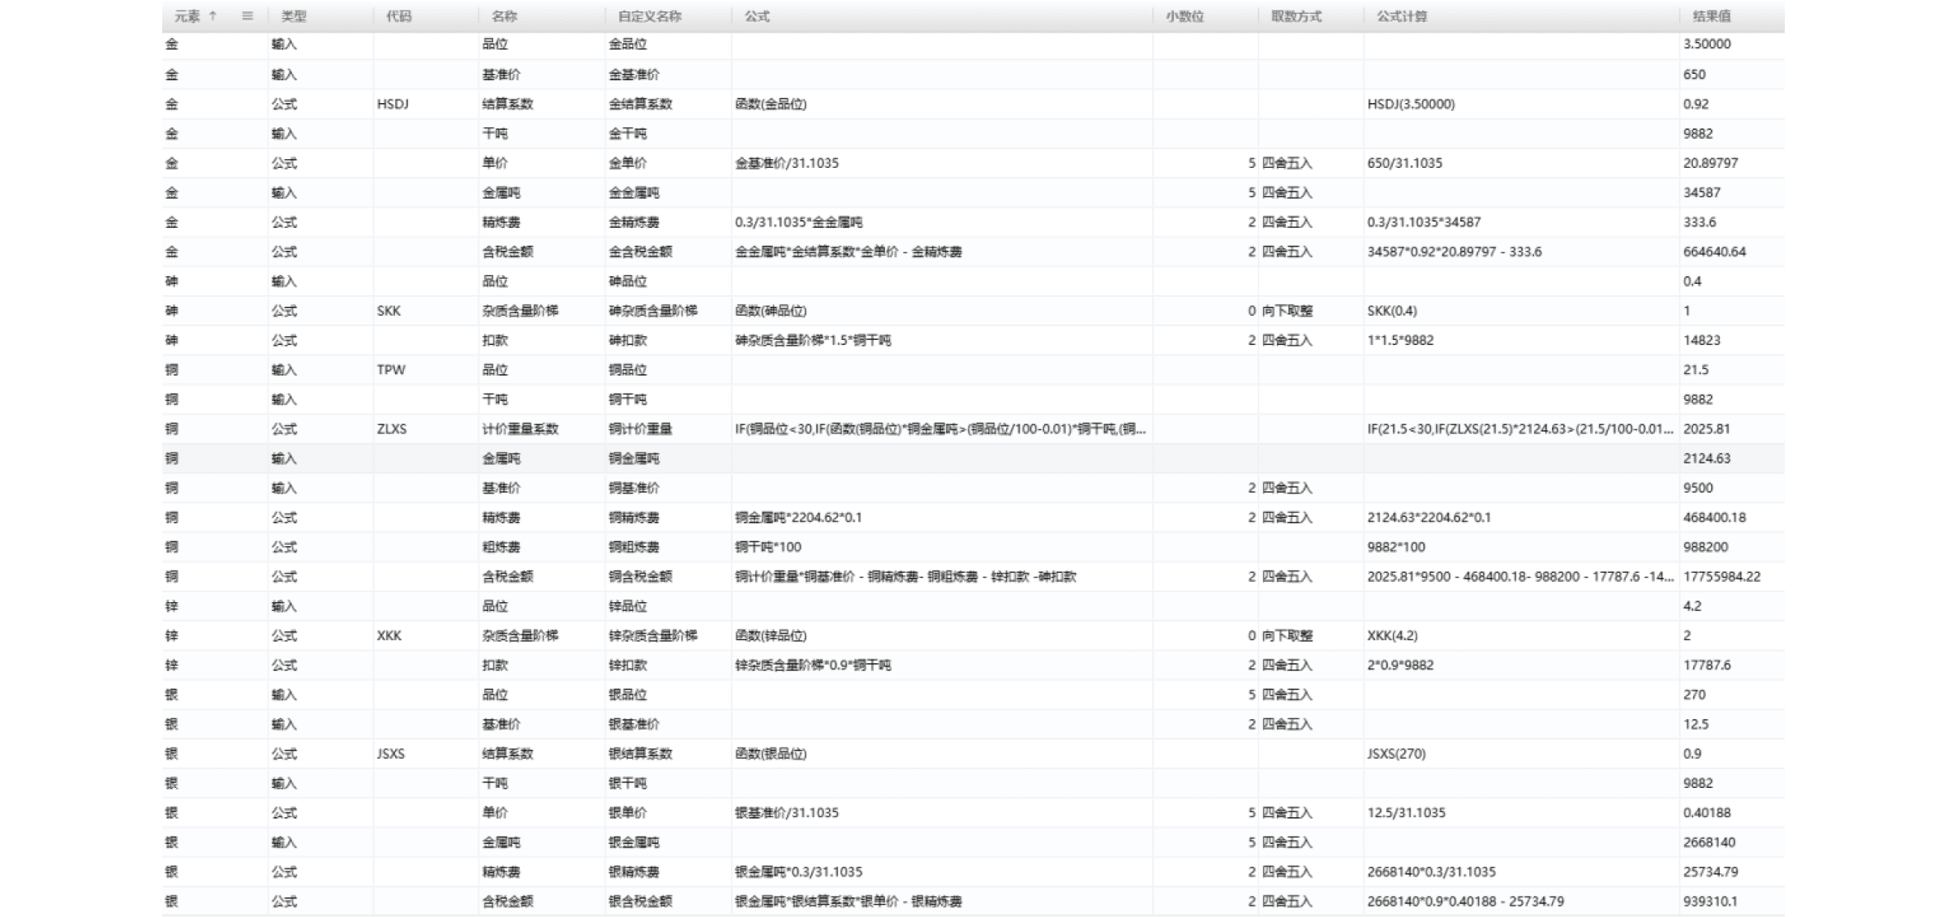1947x917 pixels.
Task: Sort by the 代码 column header
Action: pos(399,16)
